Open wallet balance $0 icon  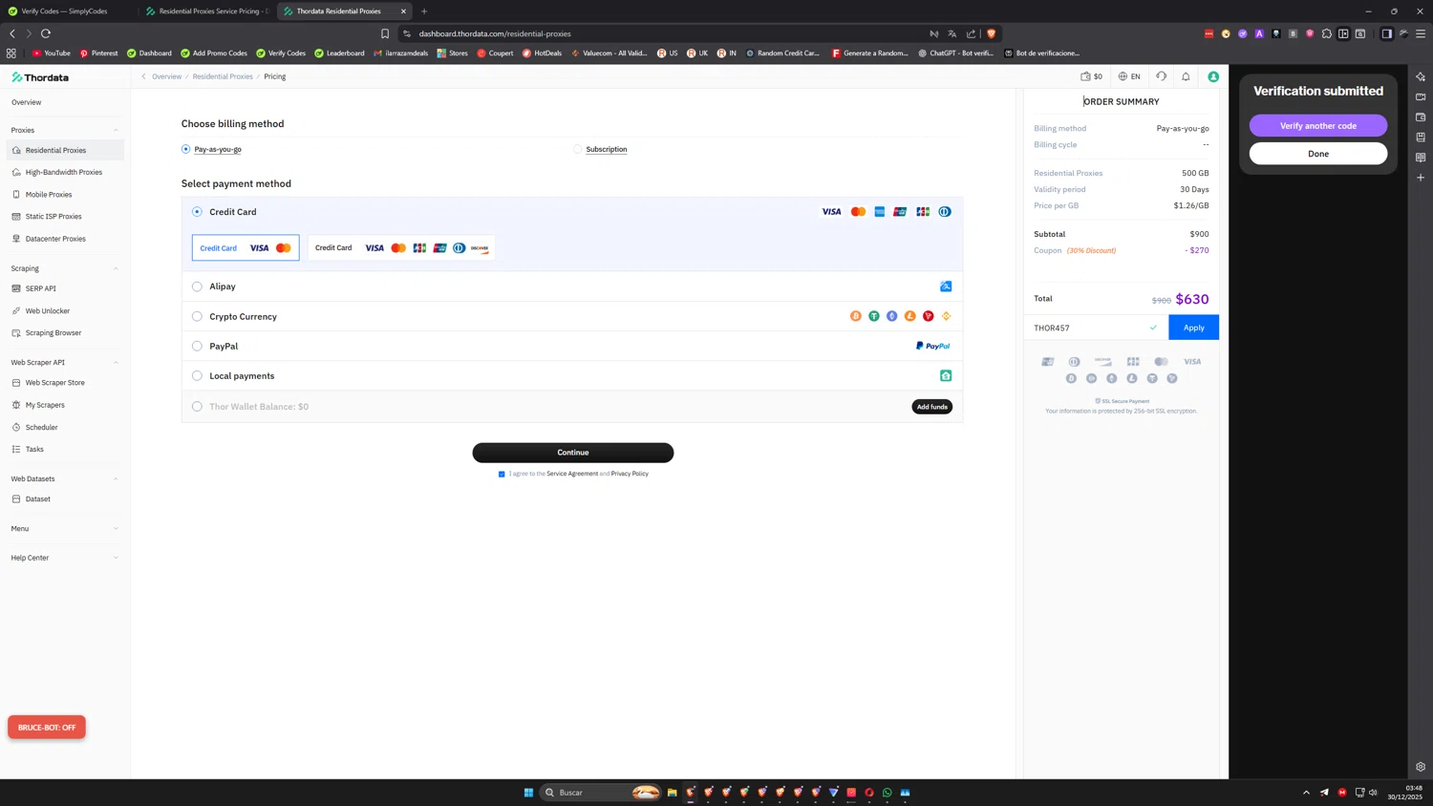click(1091, 76)
